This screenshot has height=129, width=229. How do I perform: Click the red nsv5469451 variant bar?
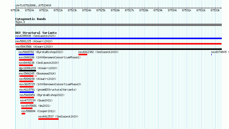[27, 98]
